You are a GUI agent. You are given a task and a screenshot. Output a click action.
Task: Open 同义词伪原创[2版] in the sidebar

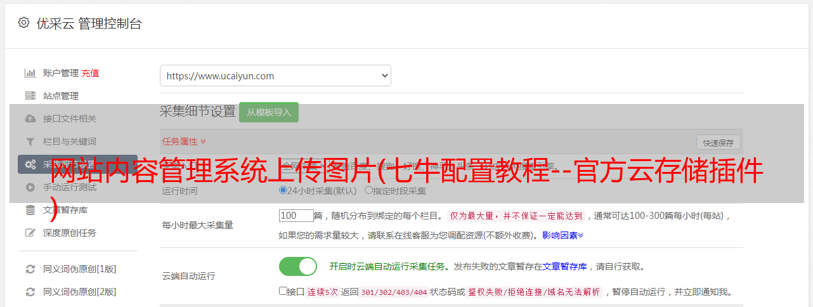click(x=80, y=292)
